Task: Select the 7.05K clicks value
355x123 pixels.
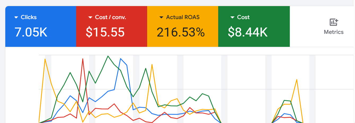Action: (x=31, y=32)
